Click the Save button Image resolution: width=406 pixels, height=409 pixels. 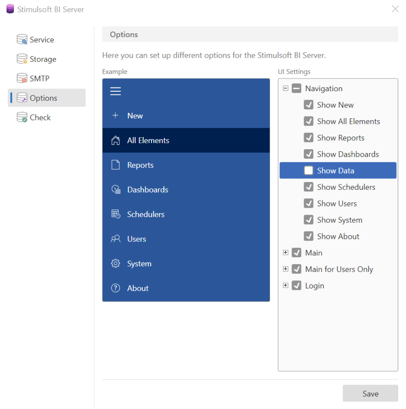(370, 393)
